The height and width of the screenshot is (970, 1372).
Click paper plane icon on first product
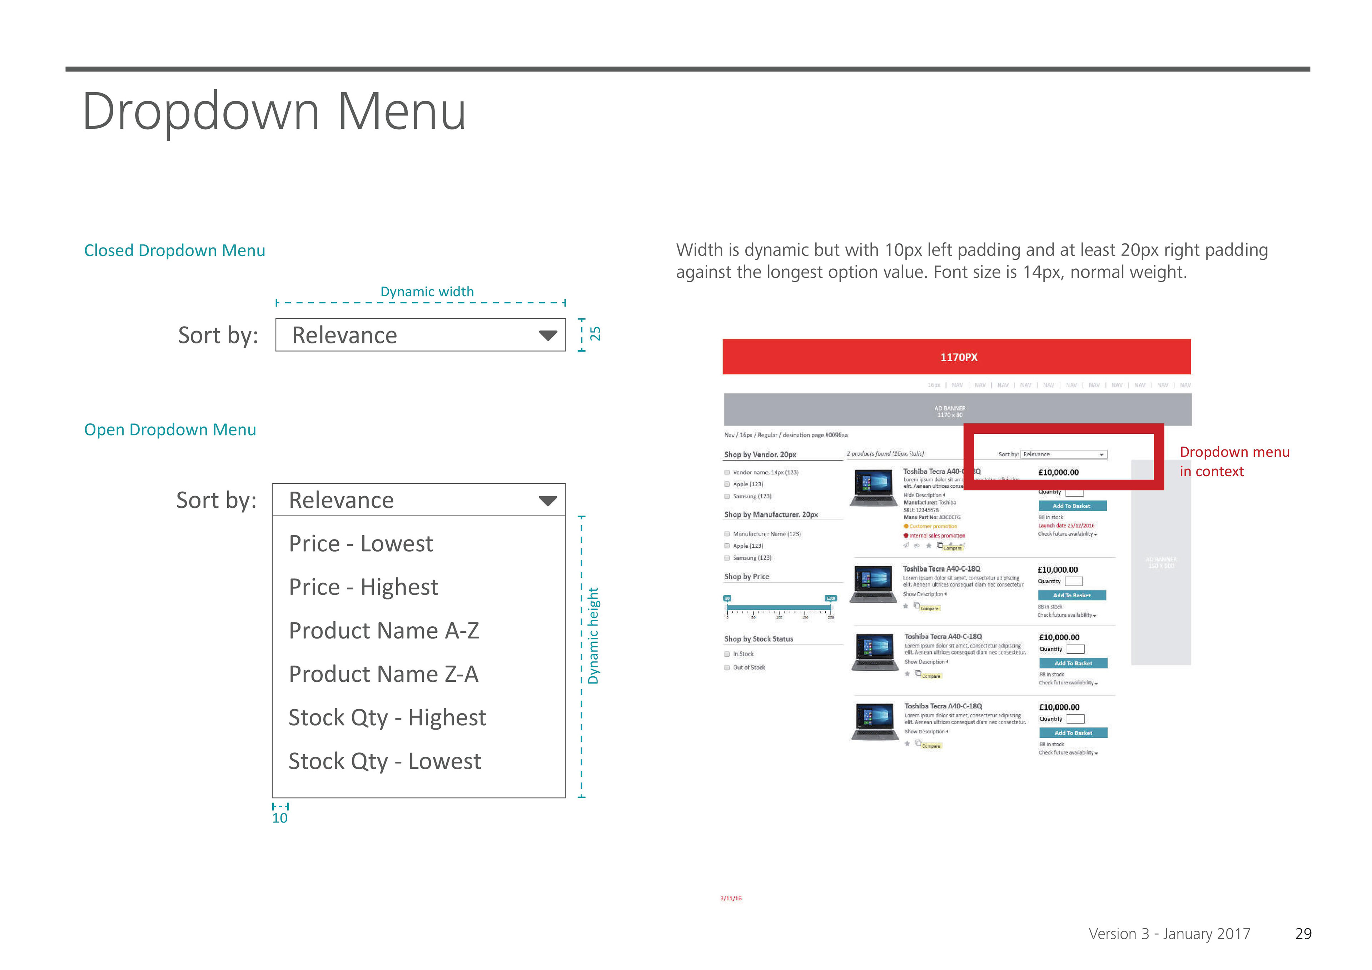coord(906,545)
